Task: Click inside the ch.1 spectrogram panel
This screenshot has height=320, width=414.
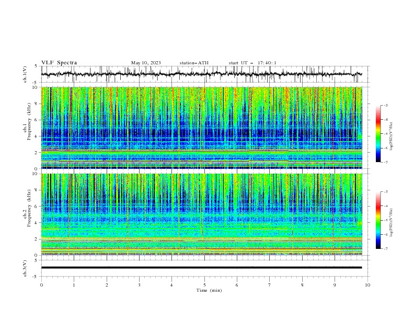Action: 201,128
